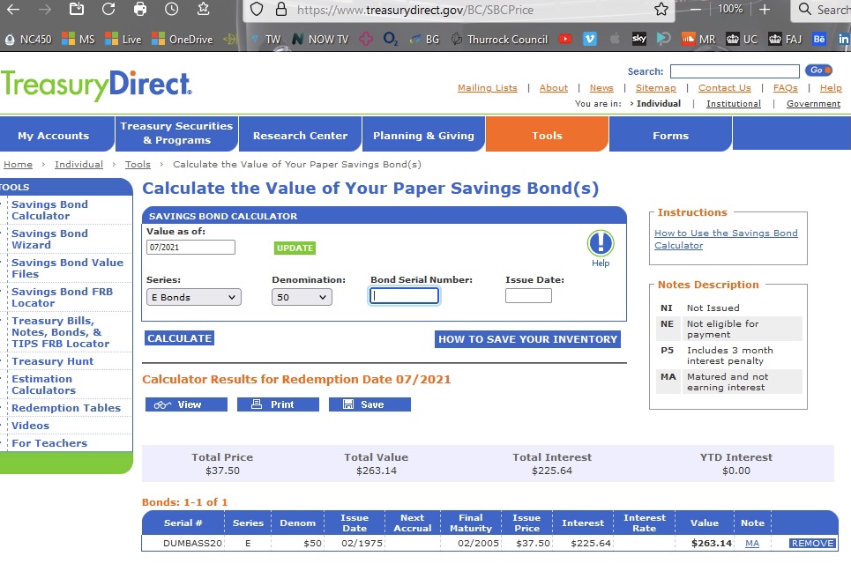This screenshot has height=571, width=851.
Task: Go back with the browser back arrow
Action: tap(13, 9)
